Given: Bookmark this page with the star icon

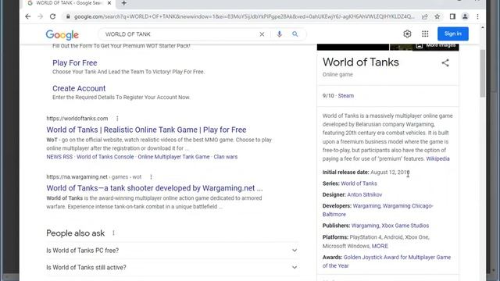Looking at the screenshot, I should tap(437, 16).
